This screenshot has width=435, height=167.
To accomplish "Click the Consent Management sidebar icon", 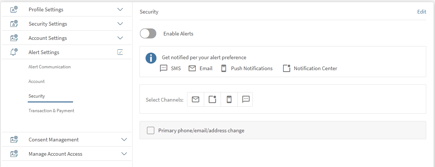I will (x=14, y=140).
